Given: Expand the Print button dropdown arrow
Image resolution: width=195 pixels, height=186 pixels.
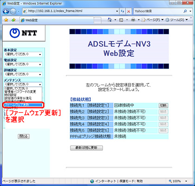Looking at the screenshot, I should [138, 20].
